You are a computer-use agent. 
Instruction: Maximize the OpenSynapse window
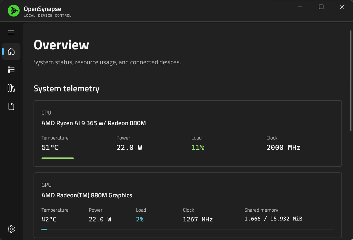tap(321, 7)
